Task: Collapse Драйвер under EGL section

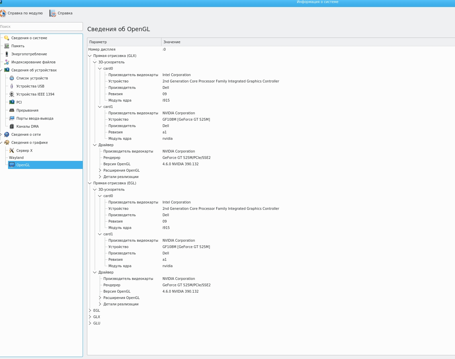Action: pos(95,272)
